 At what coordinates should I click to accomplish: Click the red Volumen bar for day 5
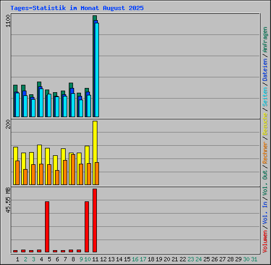47,227
